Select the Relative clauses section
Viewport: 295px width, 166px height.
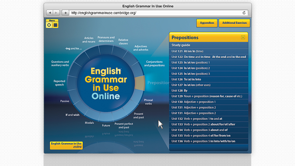point(123,42)
